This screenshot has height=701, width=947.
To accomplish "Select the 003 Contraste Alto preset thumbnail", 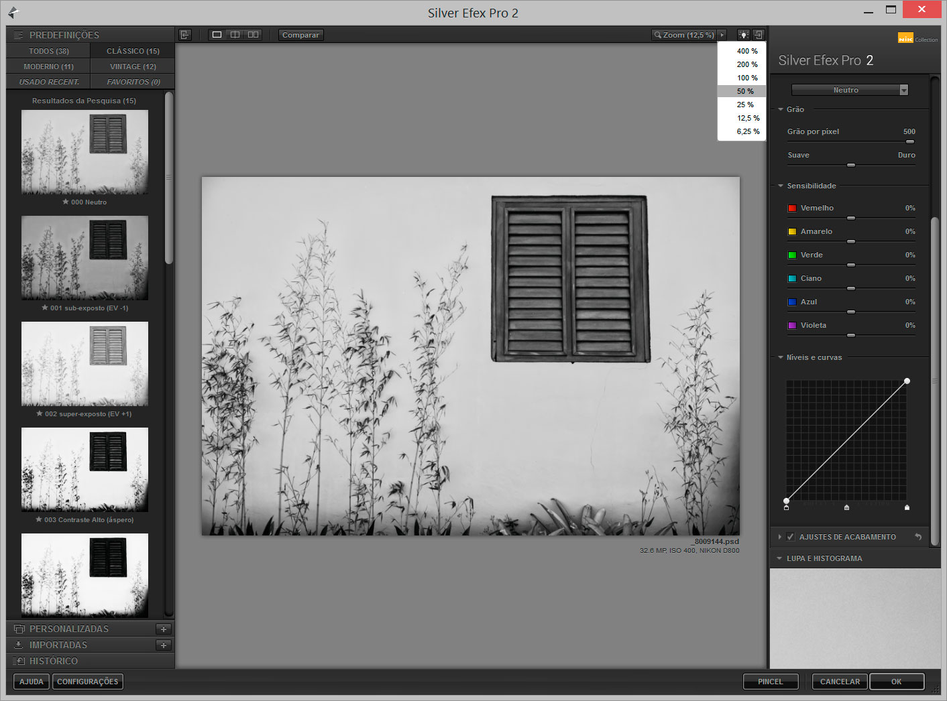I will (85, 470).
